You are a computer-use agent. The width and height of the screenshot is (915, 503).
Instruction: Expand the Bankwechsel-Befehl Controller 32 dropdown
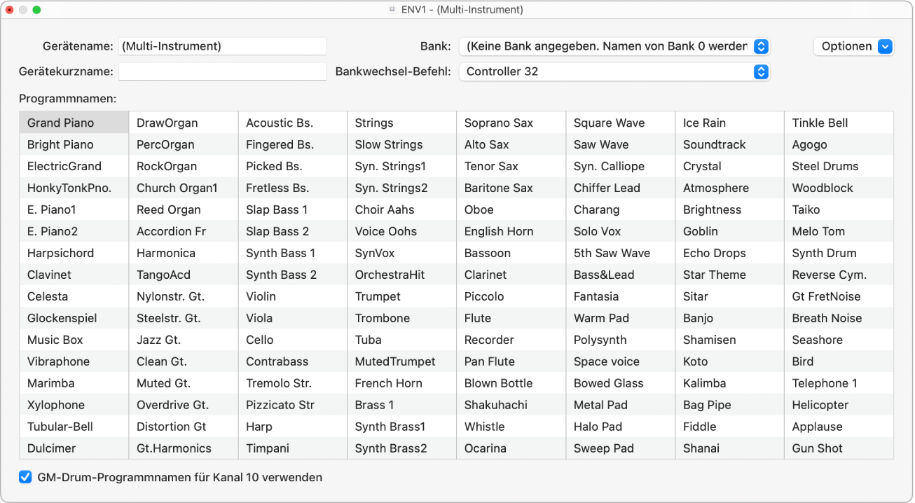tap(614, 71)
